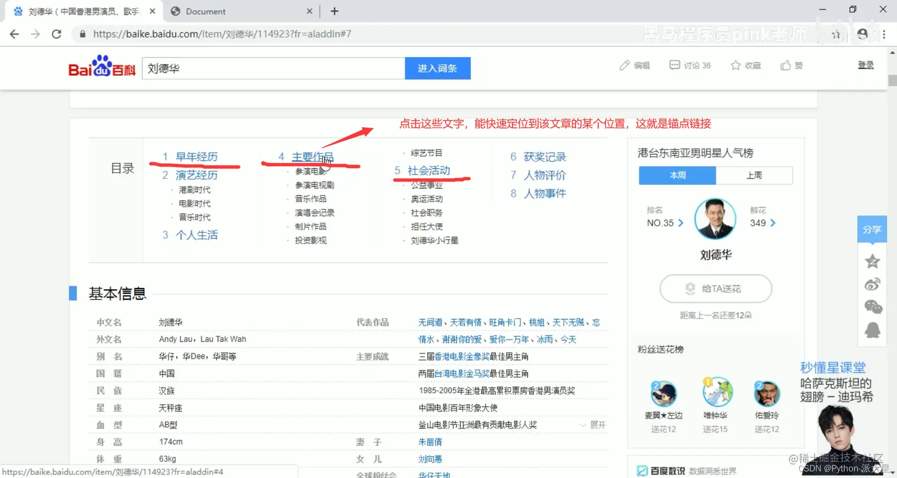Open 参演电视剧 subsection
The image size is (897, 478).
click(314, 185)
